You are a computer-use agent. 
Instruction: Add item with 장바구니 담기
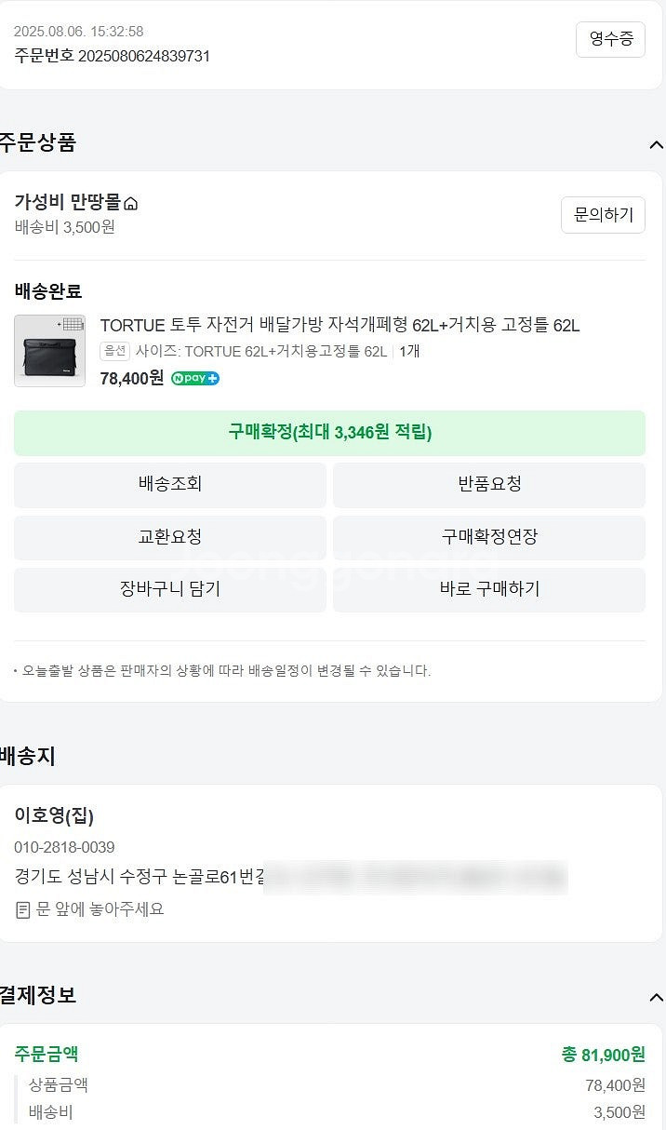pyautogui.click(x=169, y=589)
